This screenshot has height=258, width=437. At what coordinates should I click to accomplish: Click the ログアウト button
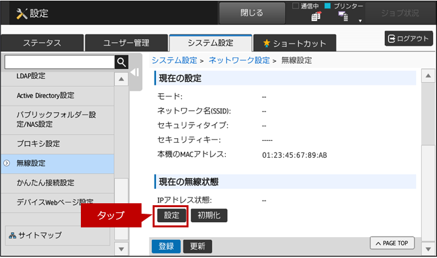[x=408, y=38]
